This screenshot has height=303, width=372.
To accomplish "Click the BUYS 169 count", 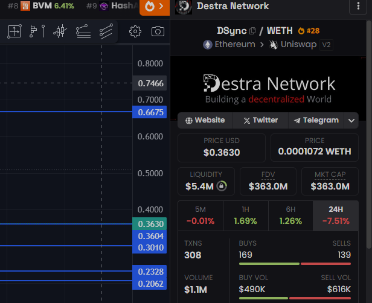I will (246, 255).
